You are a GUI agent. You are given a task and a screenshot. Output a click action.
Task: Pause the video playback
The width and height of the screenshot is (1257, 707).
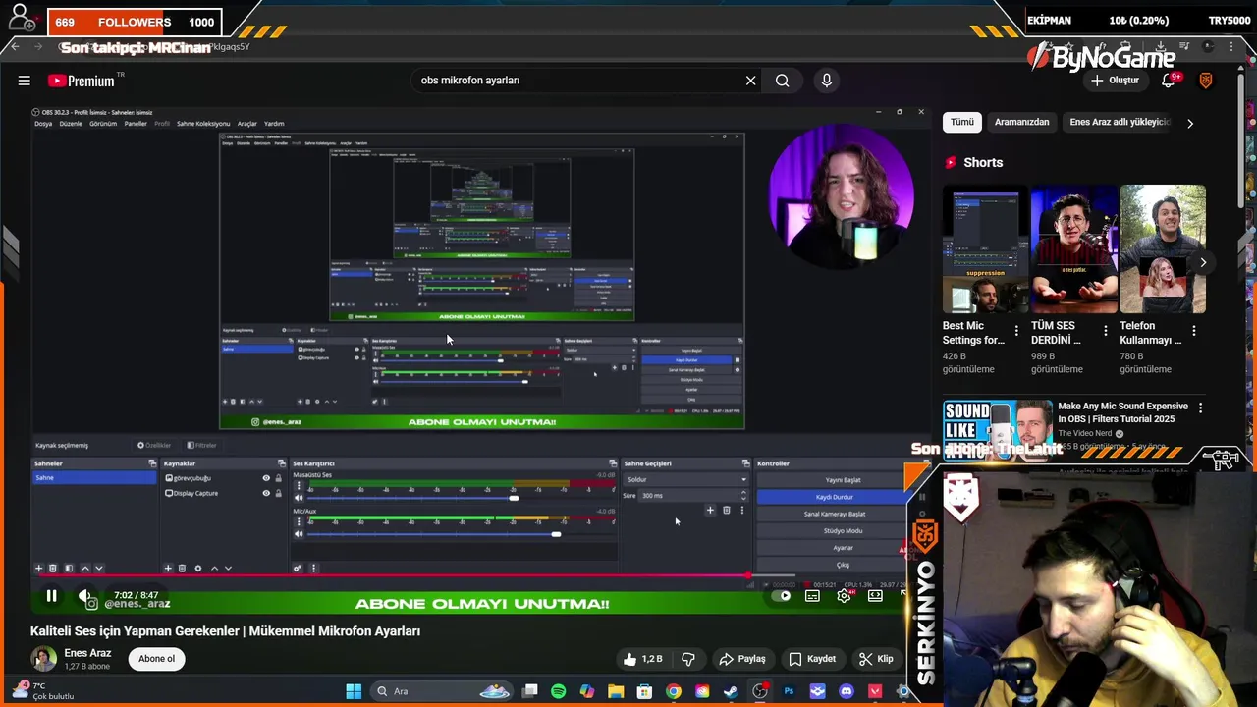point(51,595)
